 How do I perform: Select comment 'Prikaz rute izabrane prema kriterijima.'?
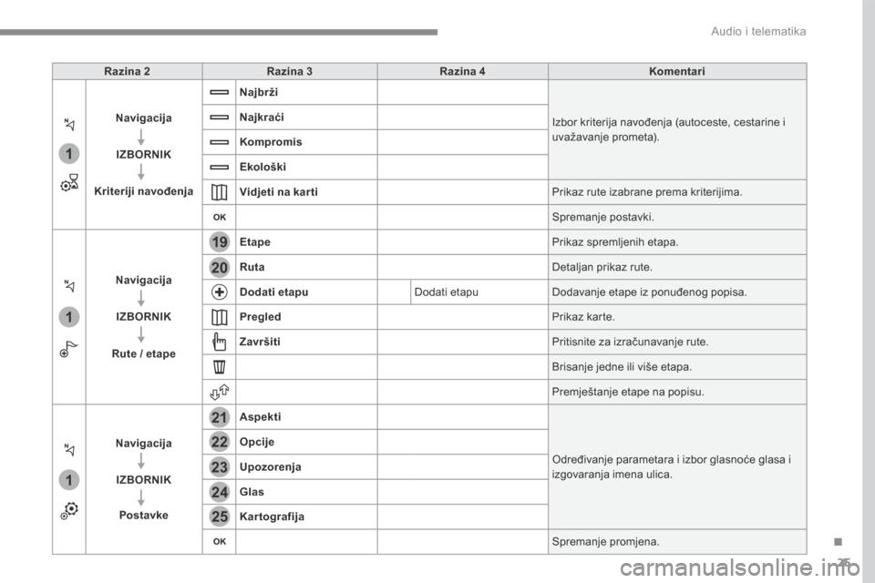(x=647, y=192)
